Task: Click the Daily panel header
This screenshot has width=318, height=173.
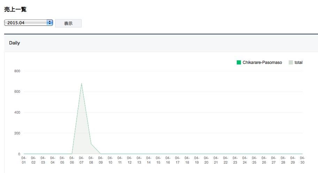Action: tap(161, 43)
